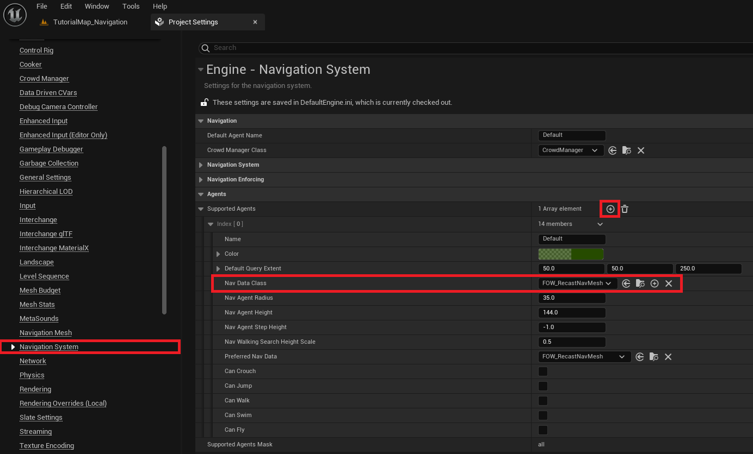Viewport: 753px width, 454px height.
Task: Click the Unreal Engine logo icon
Action: pyautogui.click(x=15, y=15)
